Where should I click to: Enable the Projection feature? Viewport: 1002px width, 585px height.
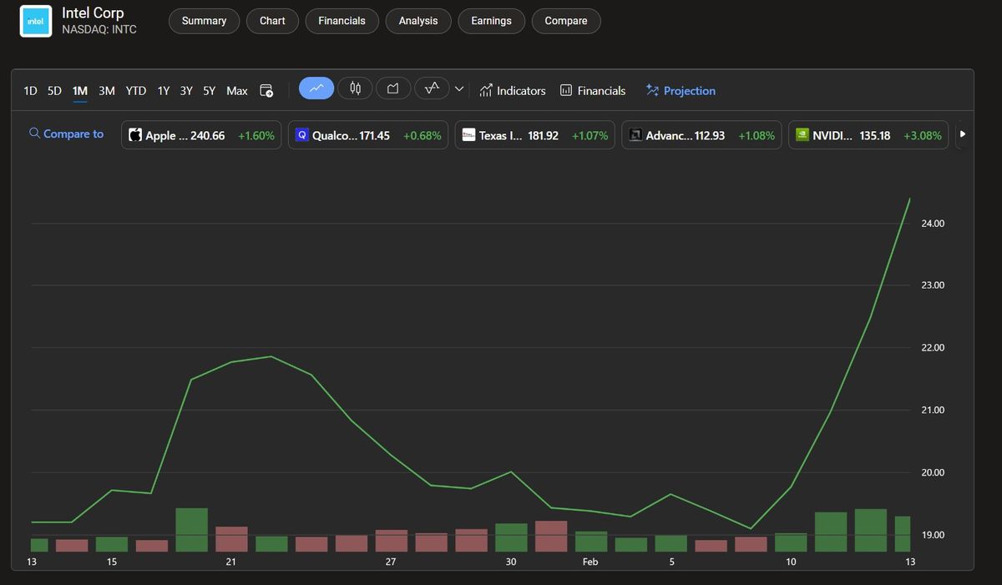(681, 90)
